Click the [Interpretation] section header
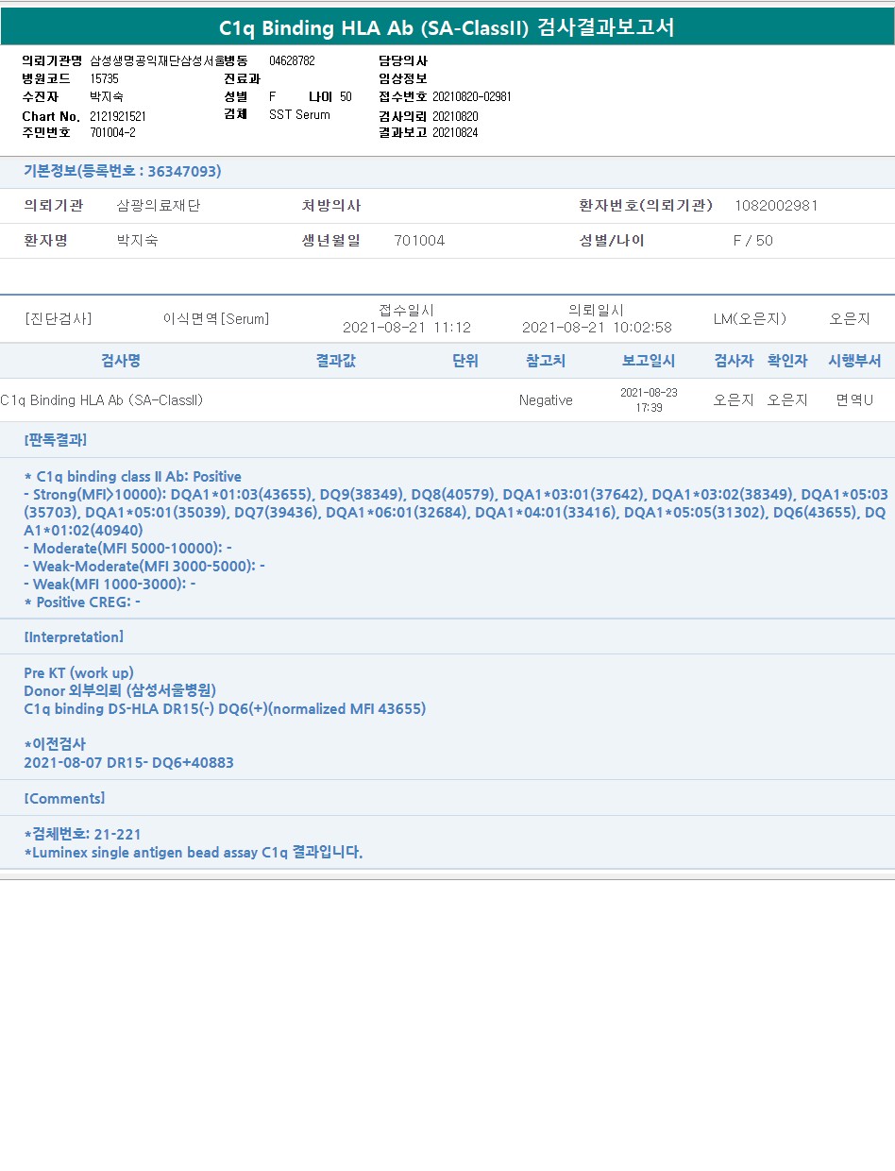Image resolution: width=895 pixels, height=1171 pixels. click(x=74, y=636)
